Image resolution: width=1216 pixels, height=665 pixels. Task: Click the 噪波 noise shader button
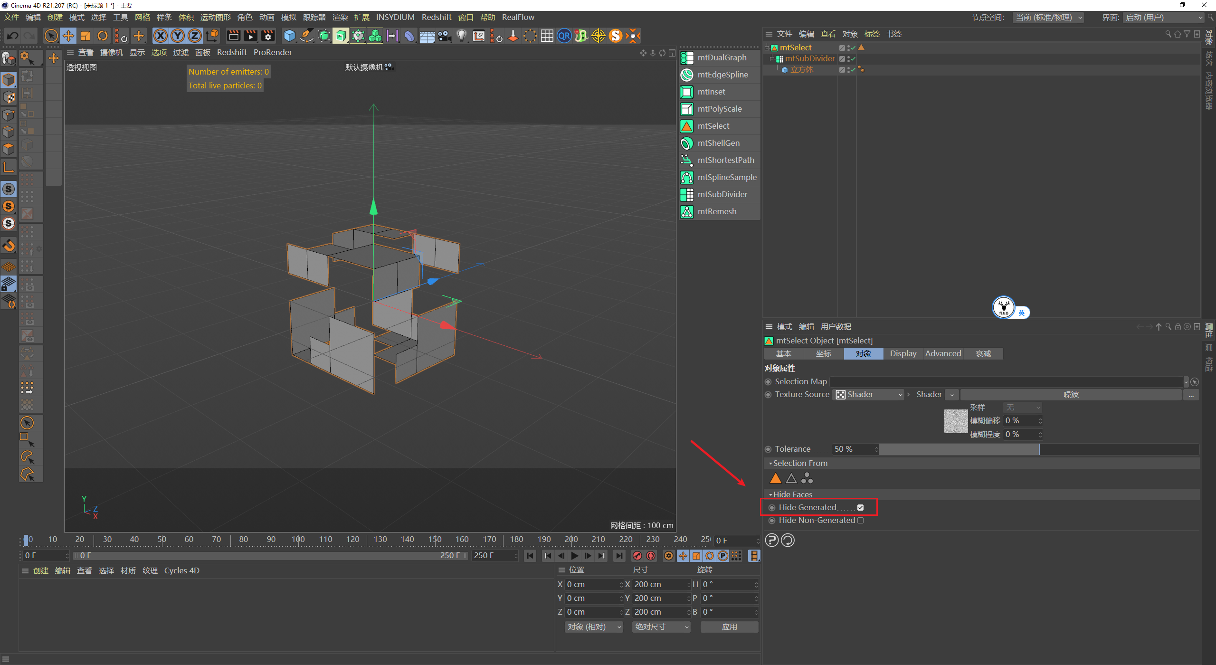click(x=1070, y=394)
